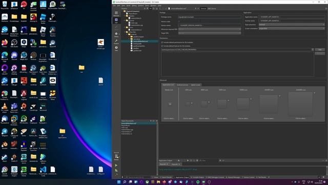Click the Version code field
328x185 pixels.
[210, 22]
